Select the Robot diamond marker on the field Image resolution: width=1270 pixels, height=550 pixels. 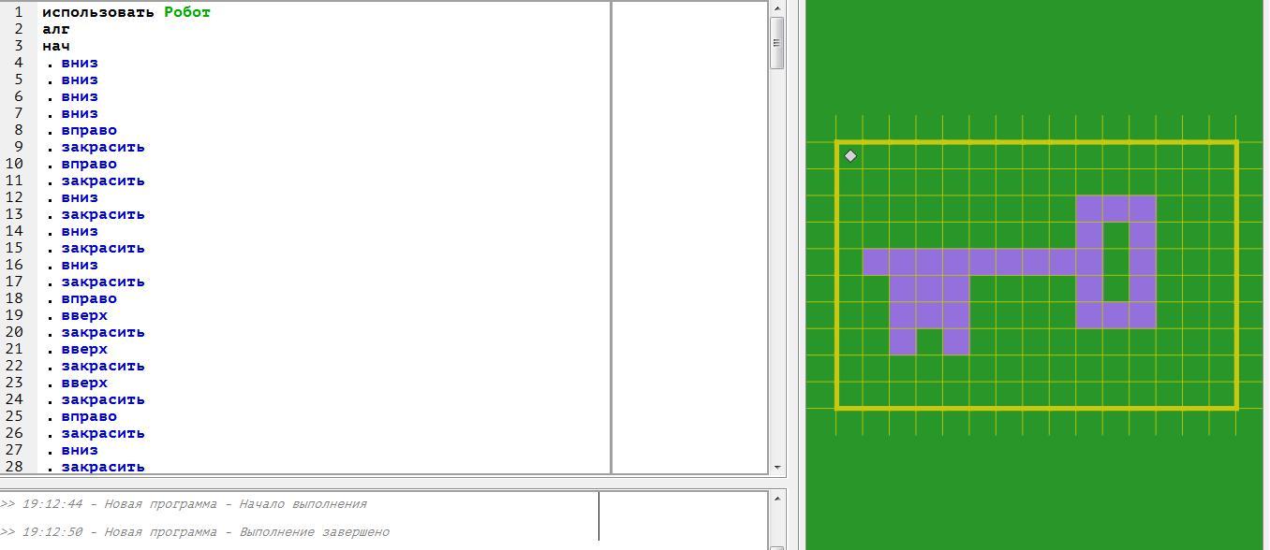pyautogui.click(x=850, y=156)
